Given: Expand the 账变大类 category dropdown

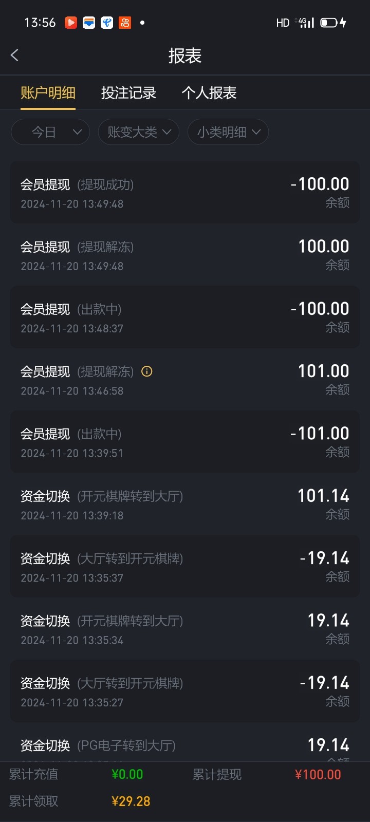Looking at the screenshot, I should coord(139,132).
